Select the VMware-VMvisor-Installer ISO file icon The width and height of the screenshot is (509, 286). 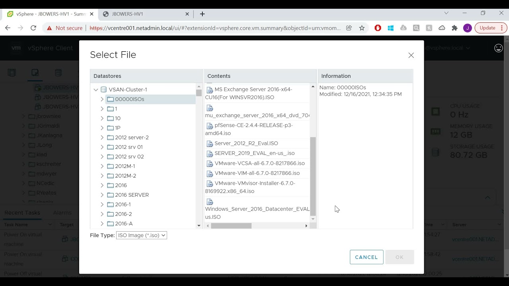click(210, 184)
